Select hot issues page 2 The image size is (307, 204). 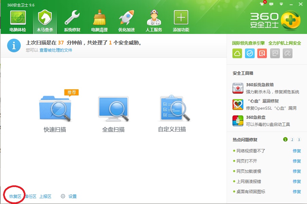292,140
